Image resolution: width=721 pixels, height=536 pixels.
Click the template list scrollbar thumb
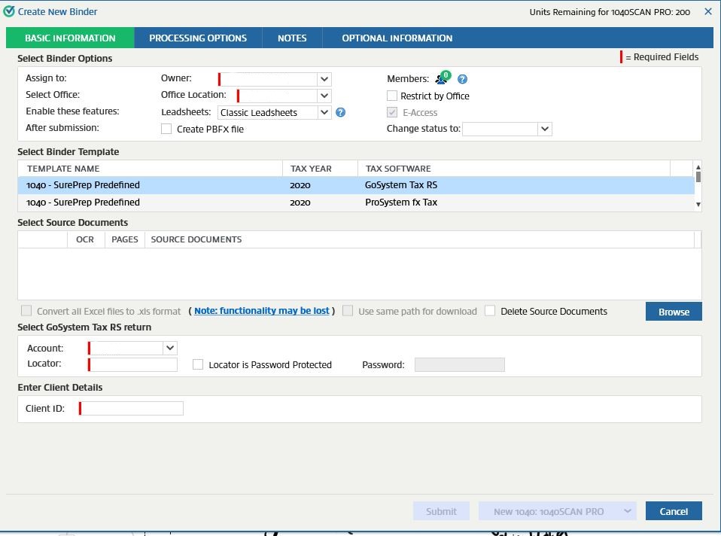[698, 177]
